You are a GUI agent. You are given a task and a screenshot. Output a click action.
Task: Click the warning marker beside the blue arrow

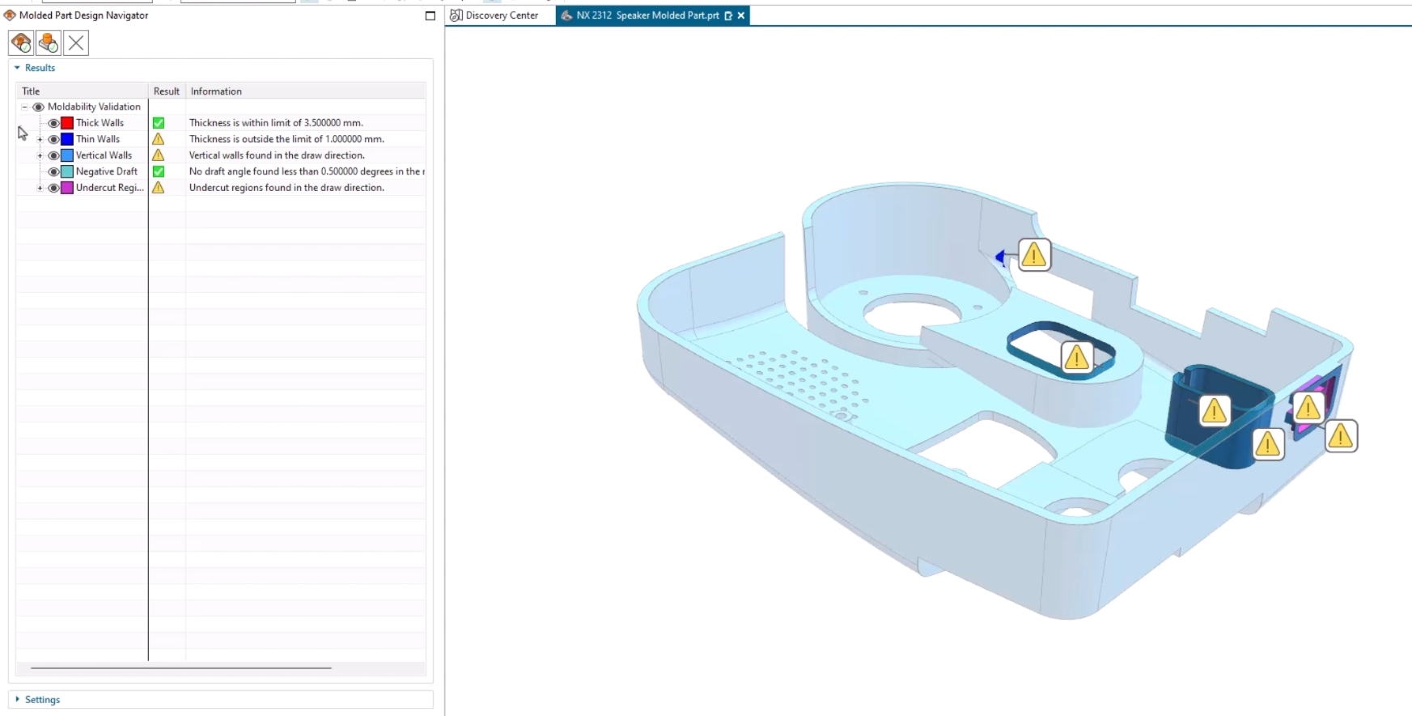click(1033, 256)
